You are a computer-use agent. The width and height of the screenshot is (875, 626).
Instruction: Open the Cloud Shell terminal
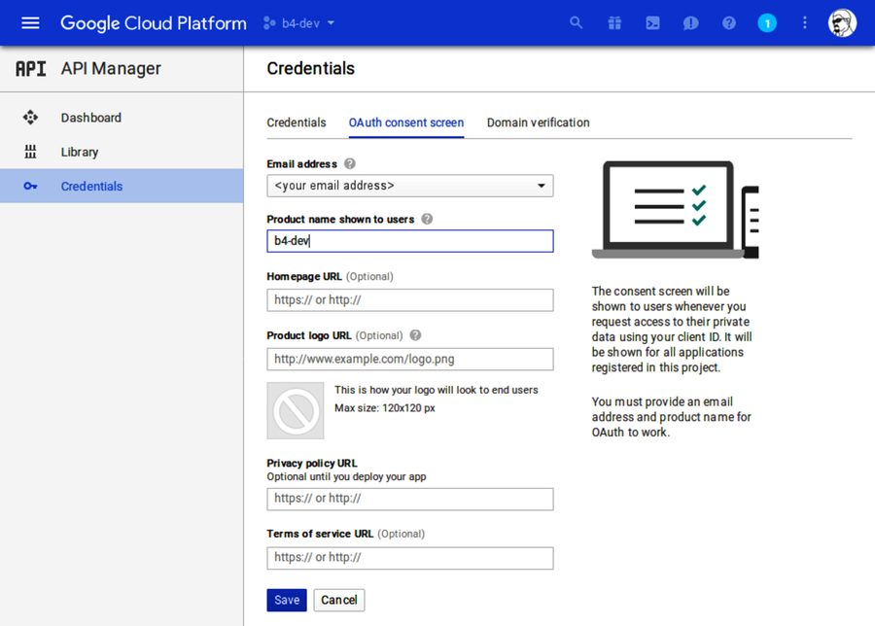652,22
